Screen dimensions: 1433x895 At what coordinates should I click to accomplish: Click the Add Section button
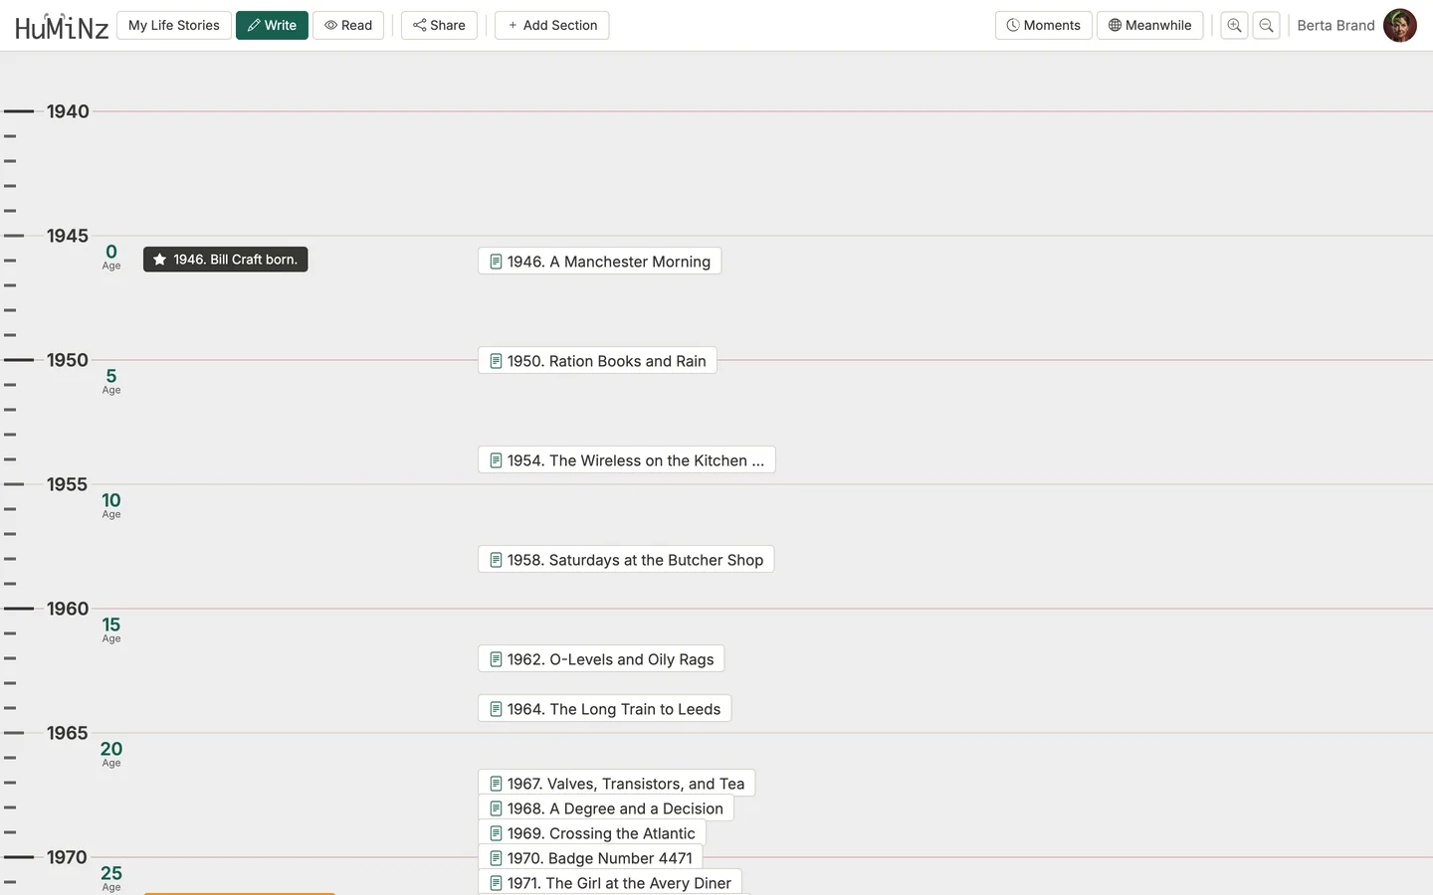pos(552,25)
